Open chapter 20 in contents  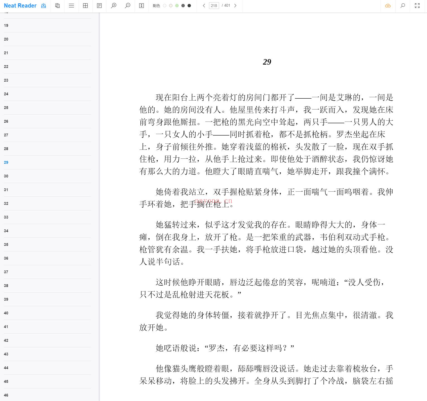pyautogui.click(x=47, y=39)
